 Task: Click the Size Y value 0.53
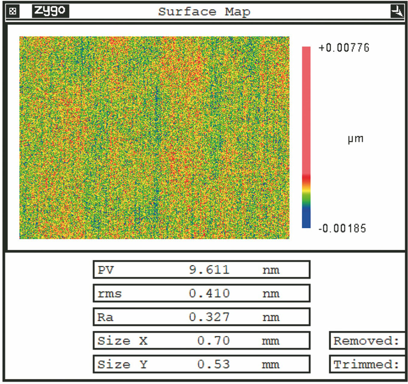[x=213, y=364]
